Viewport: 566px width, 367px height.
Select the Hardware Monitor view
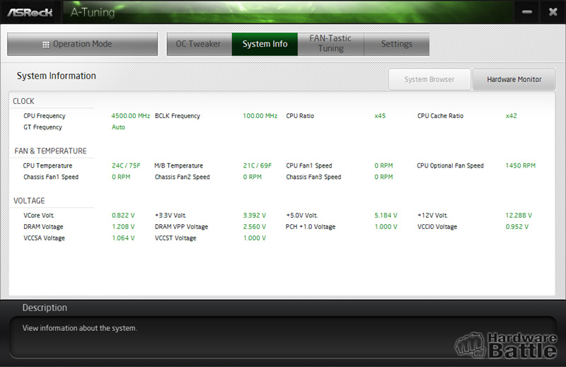tap(514, 79)
